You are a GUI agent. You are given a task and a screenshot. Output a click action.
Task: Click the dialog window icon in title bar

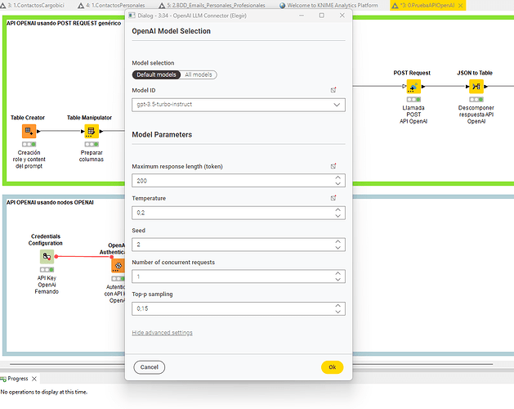(x=132, y=16)
